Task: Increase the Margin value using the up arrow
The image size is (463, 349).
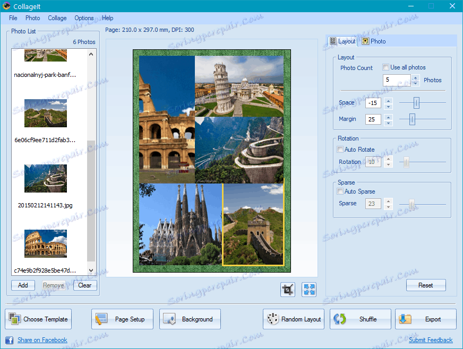Action: 388,116
